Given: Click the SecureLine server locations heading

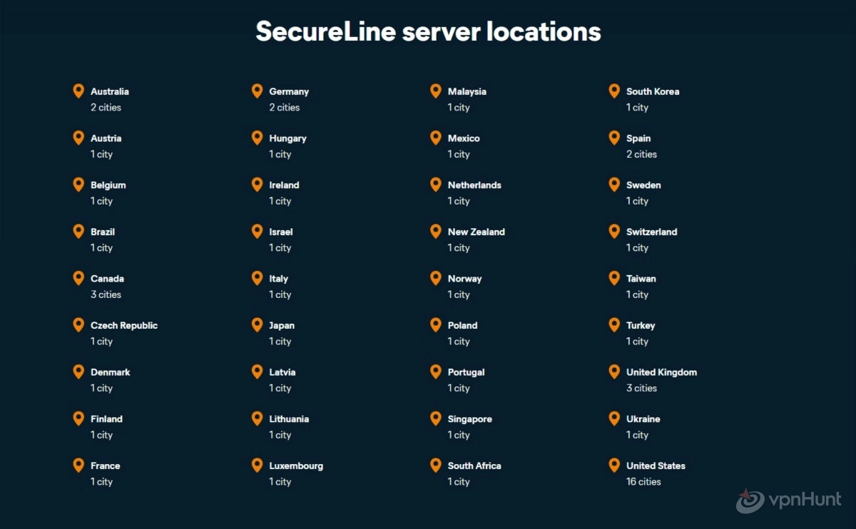Looking at the screenshot, I should 428,31.
